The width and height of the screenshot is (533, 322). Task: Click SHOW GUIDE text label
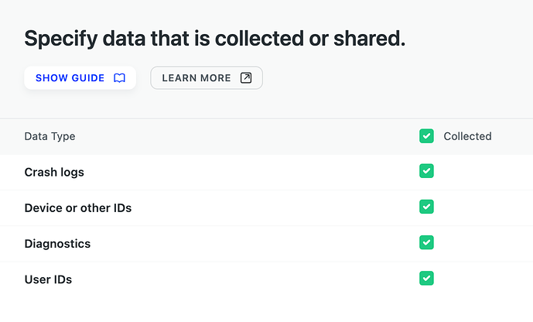click(70, 78)
